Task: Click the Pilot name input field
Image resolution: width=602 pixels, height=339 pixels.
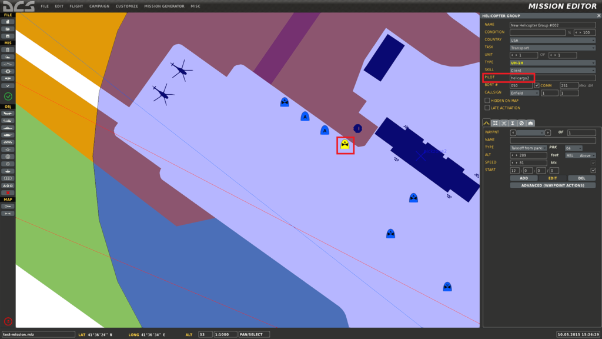Action: [552, 78]
